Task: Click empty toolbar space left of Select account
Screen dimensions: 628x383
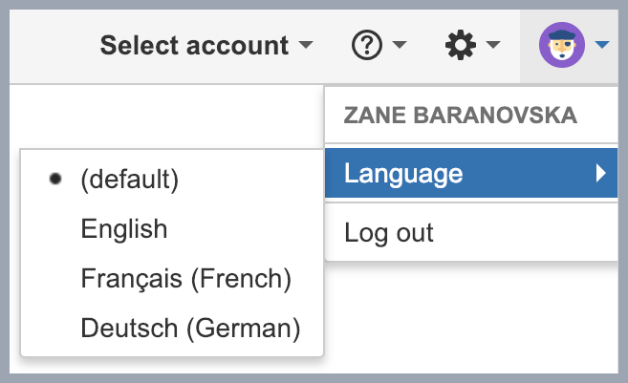Action: [x=48, y=45]
